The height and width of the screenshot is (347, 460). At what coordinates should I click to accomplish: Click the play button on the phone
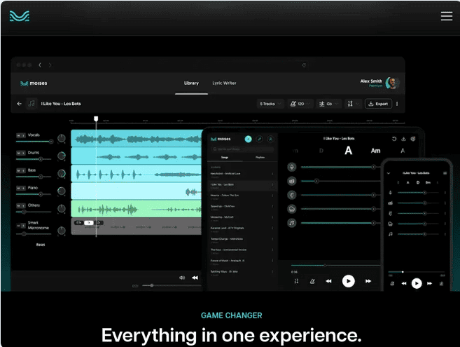417,283
